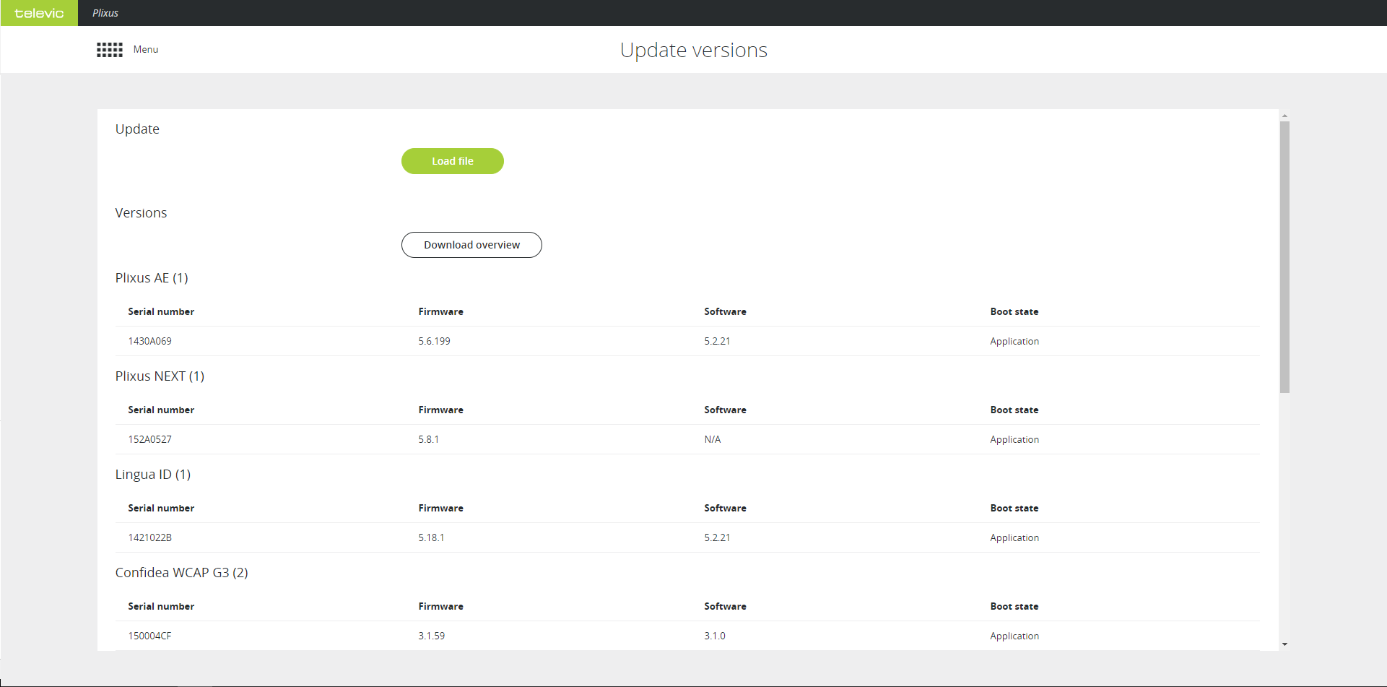Click scrollbar up arrow
The width and height of the screenshot is (1387, 687).
(1284, 116)
